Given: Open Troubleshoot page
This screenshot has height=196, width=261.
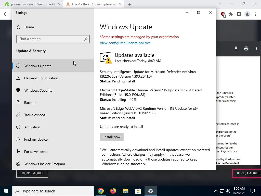Looking at the screenshot, I should pos(53,115).
